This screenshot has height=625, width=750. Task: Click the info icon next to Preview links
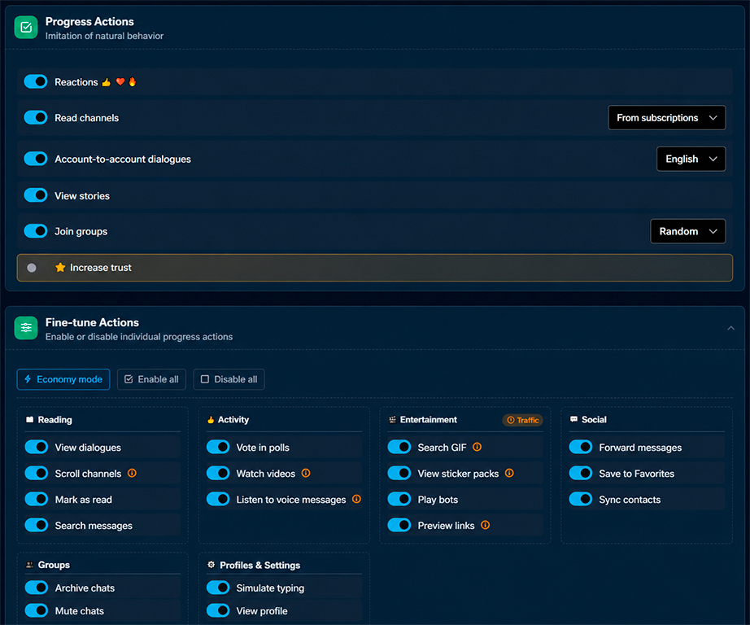pos(485,525)
